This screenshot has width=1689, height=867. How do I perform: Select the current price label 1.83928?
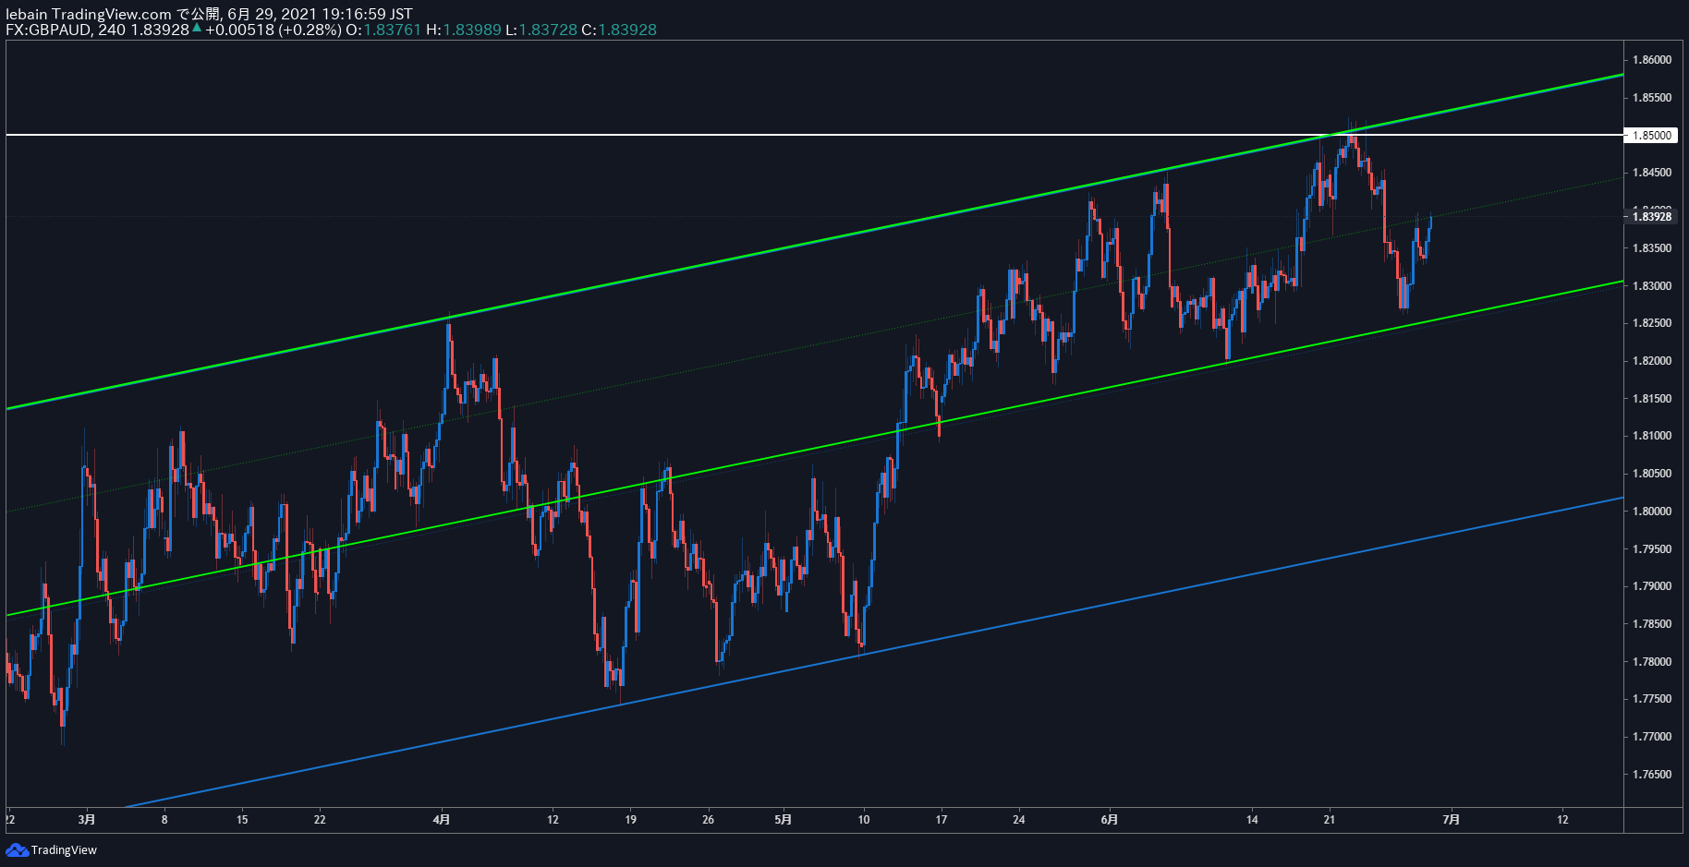point(1652,217)
